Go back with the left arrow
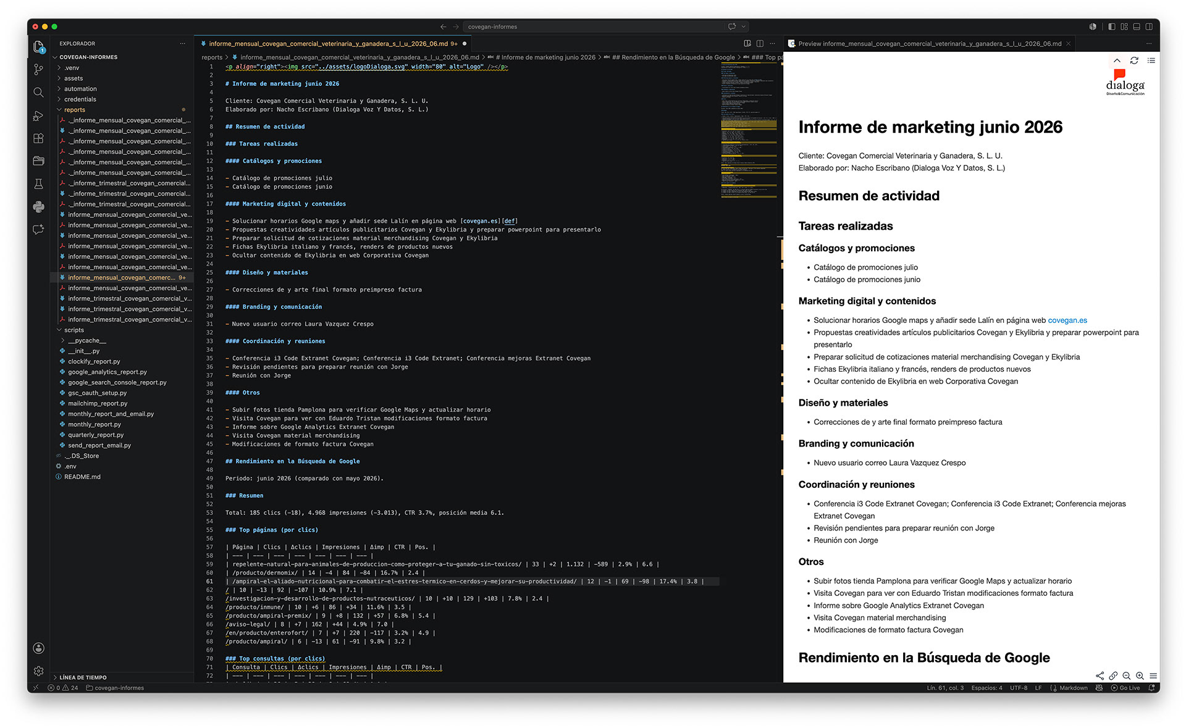1186x728 pixels. point(443,27)
